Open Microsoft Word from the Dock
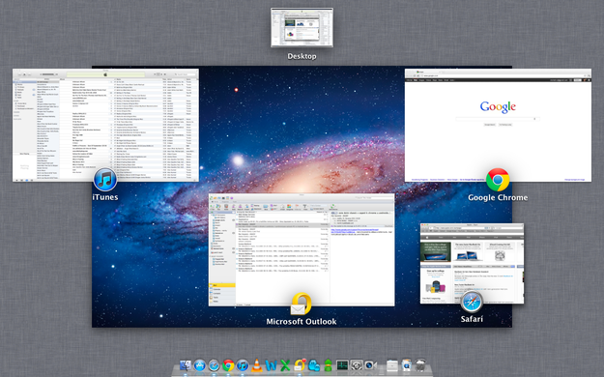This screenshot has height=377, width=604. pyautogui.click(x=271, y=365)
